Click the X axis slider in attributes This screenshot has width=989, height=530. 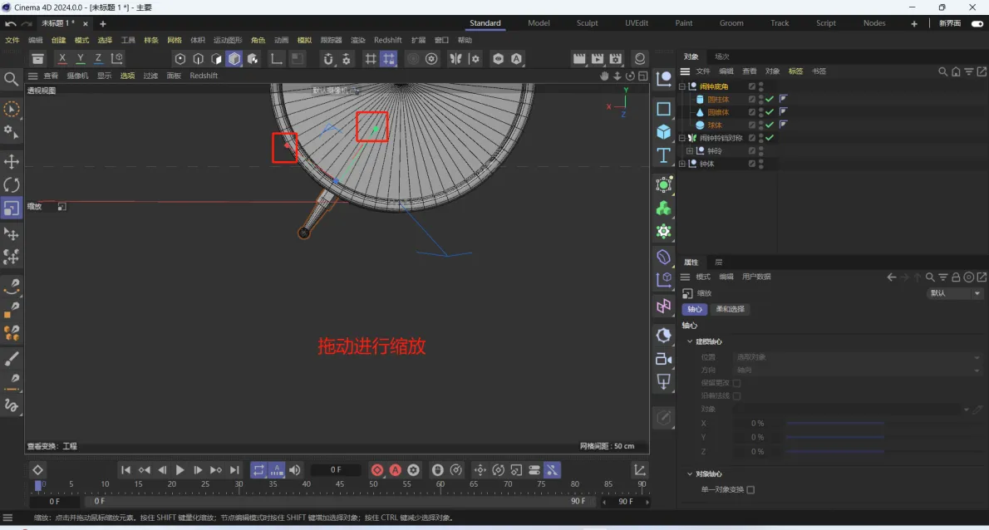834,423
